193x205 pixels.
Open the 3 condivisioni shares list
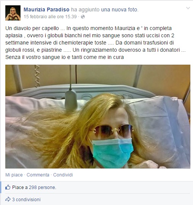pos(26,200)
